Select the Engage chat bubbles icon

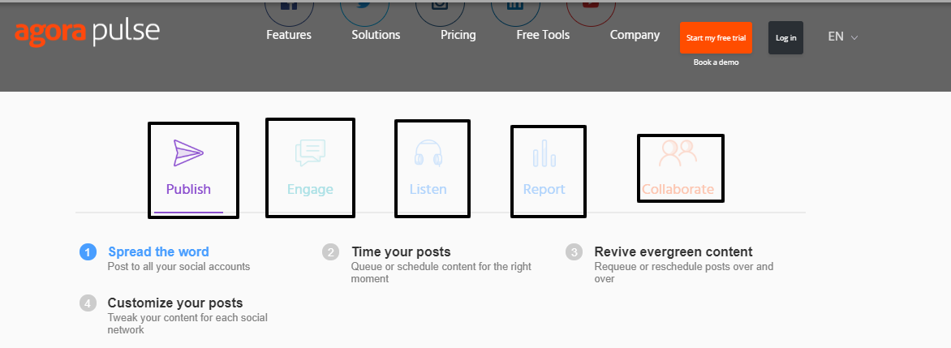(311, 153)
